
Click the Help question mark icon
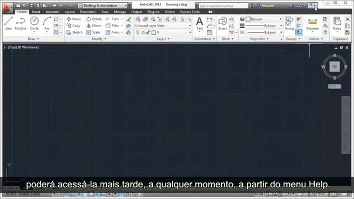311,6
